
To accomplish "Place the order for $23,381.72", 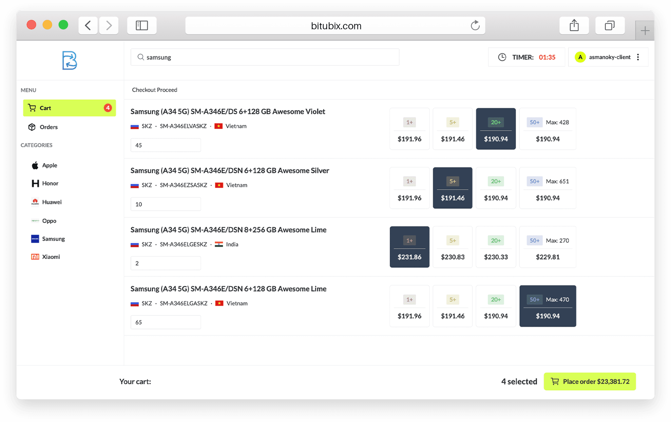I will (x=590, y=381).
